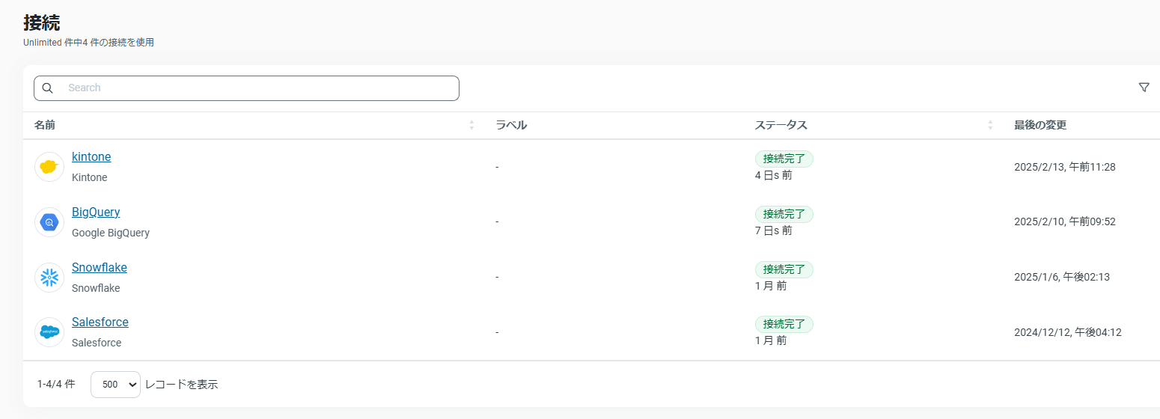Click the ラベル column header

511,125
